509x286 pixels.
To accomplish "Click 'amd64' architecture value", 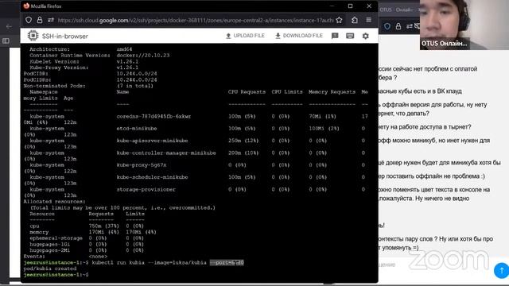I will click(124, 49).
